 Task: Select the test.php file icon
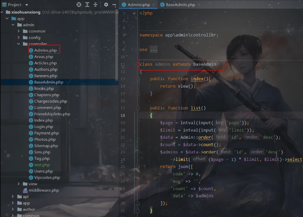31,165
